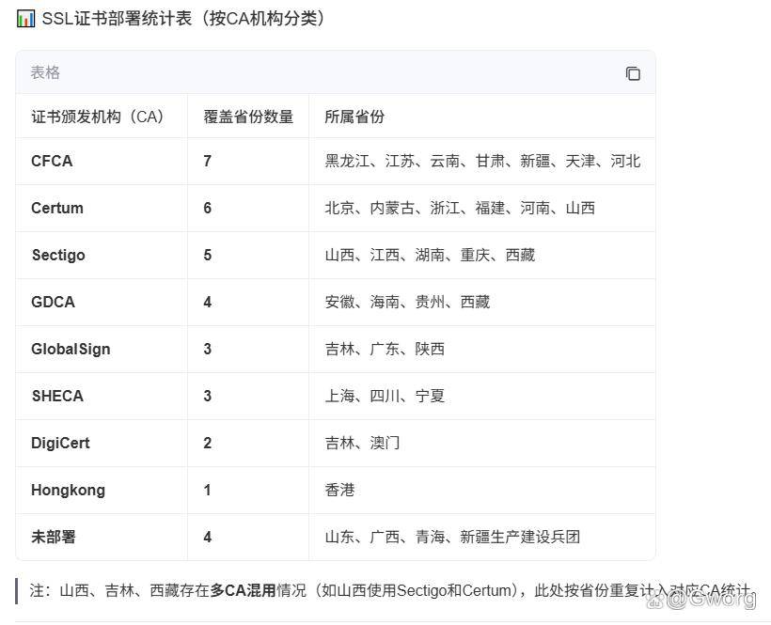Click column header 覆盖省份数量

tap(248, 117)
